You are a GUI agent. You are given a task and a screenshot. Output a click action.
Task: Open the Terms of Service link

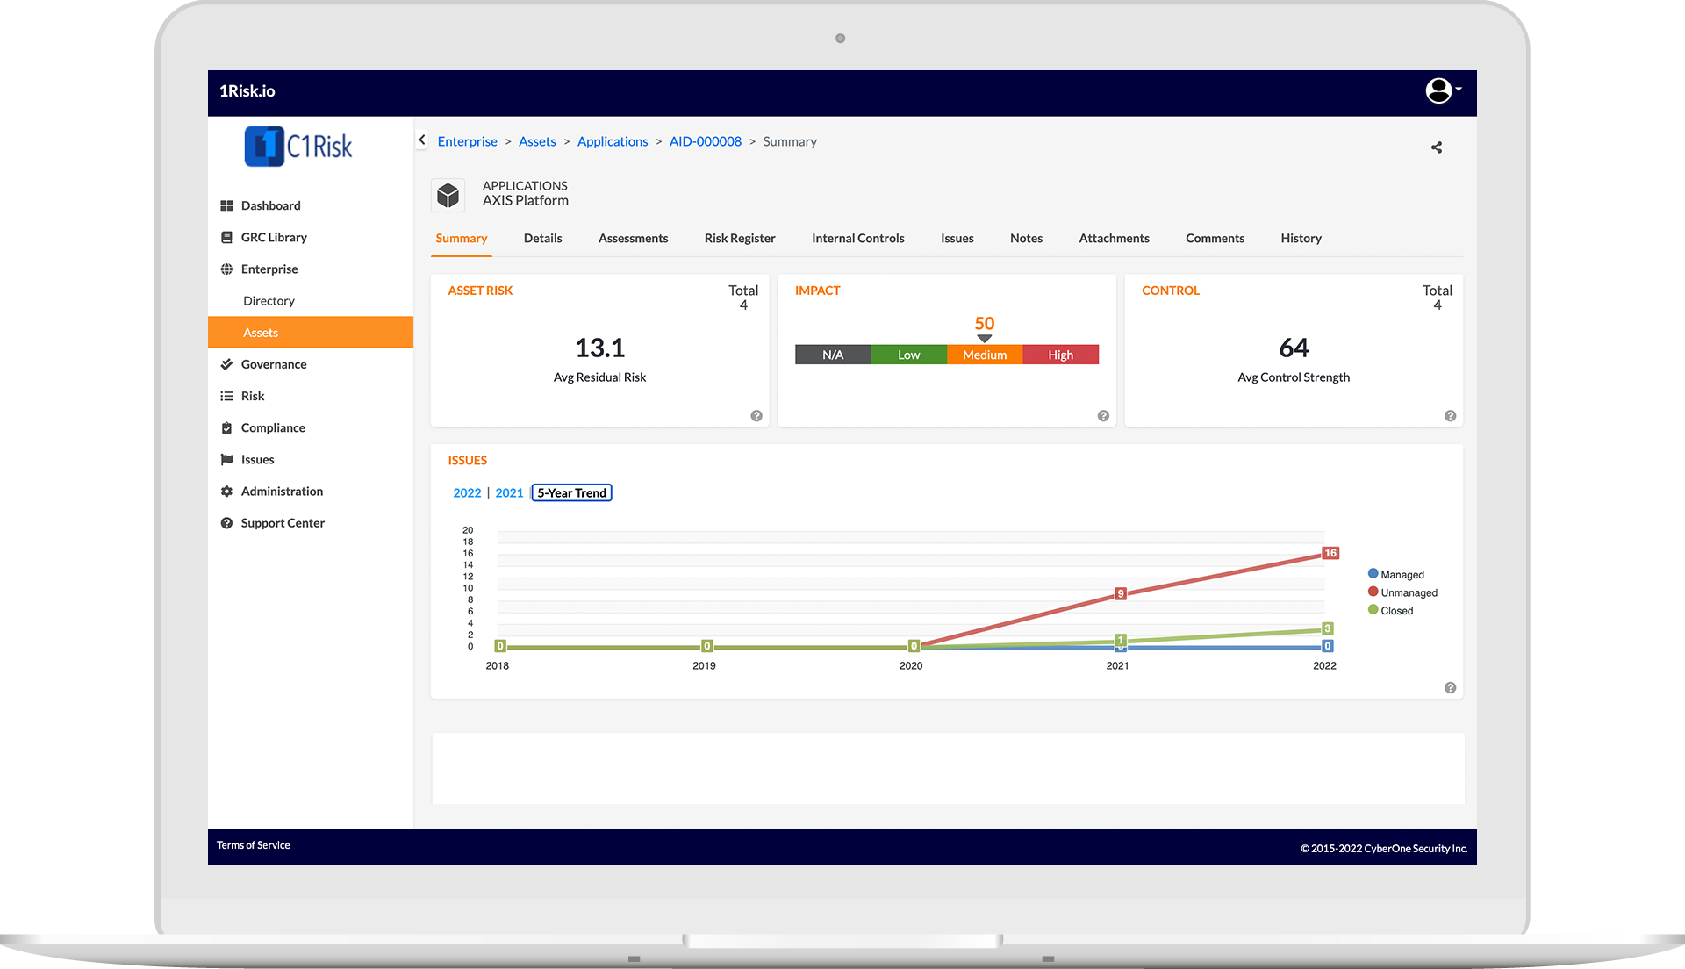click(x=253, y=845)
